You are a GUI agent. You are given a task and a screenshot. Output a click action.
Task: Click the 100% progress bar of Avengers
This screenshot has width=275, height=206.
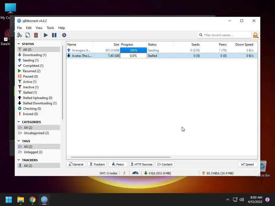click(x=133, y=50)
